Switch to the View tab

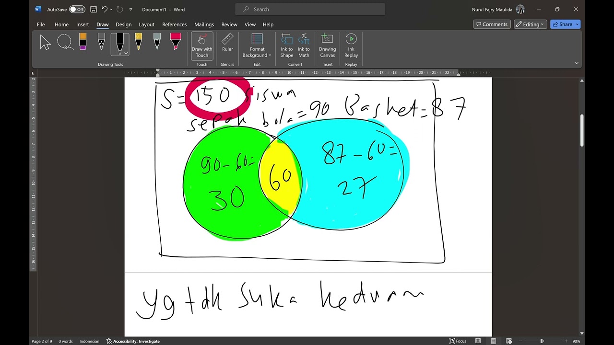(250, 24)
